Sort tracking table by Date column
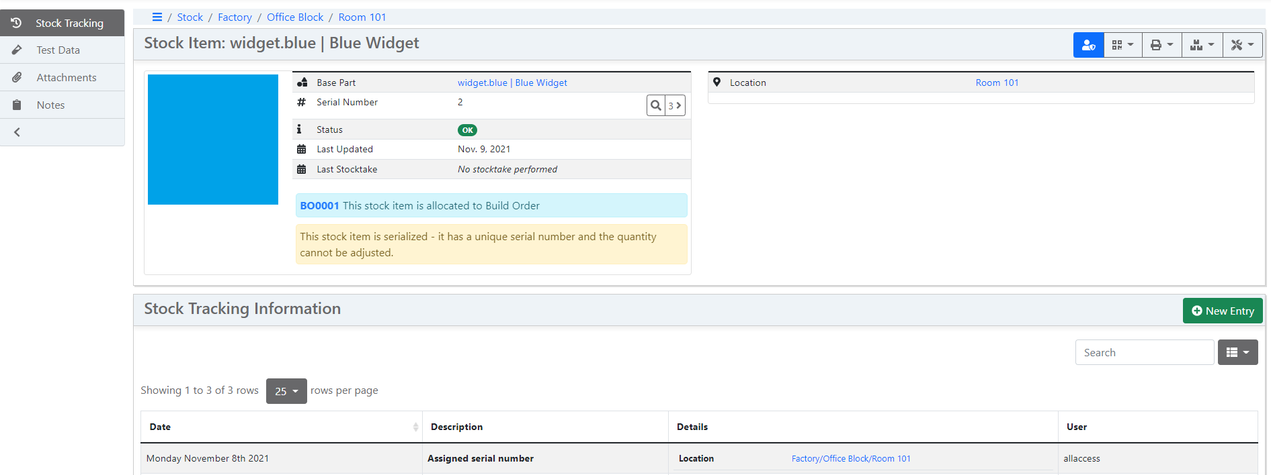 pos(281,427)
